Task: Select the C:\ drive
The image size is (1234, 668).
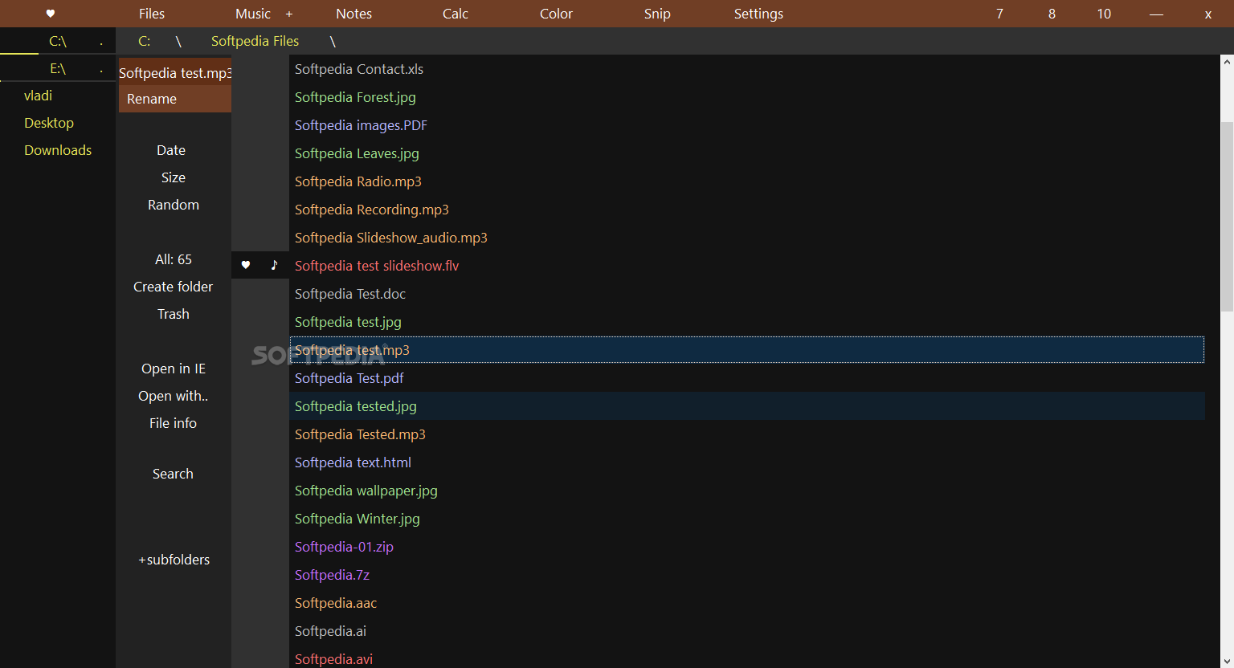Action: (58, 41)
